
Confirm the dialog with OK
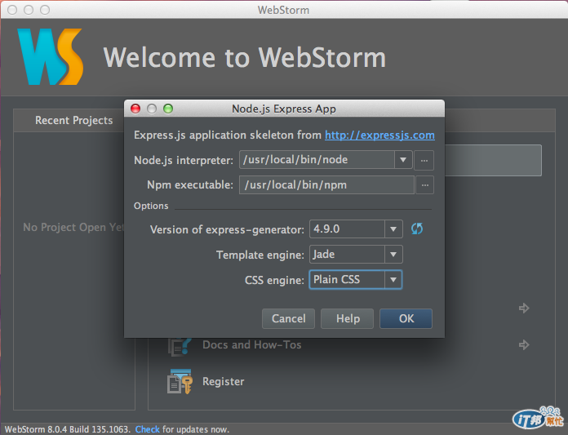tap(406, 319)
